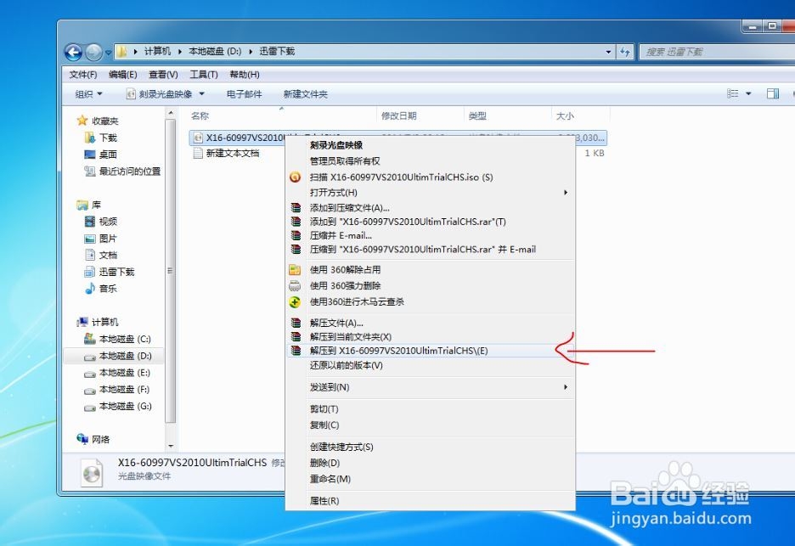Click the Back navigation arrow
The image size is (795, 546).
click(x=74, y=52)
